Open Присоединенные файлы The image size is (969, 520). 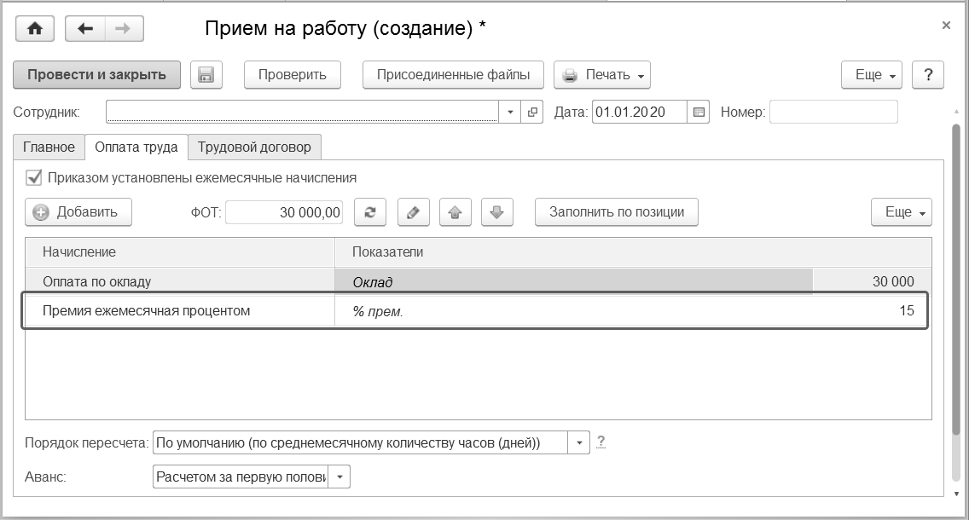tap(453, 75)
